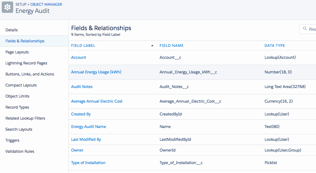This screenshot has width=316, height=173.
Task: Open Type of Installation field
Action: 88,163
